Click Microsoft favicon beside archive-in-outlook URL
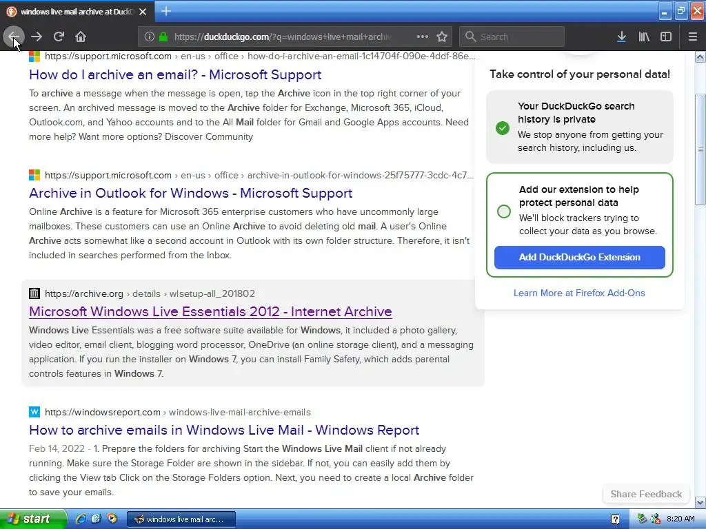This screenshot has height=529, width=706. [34, 175]
